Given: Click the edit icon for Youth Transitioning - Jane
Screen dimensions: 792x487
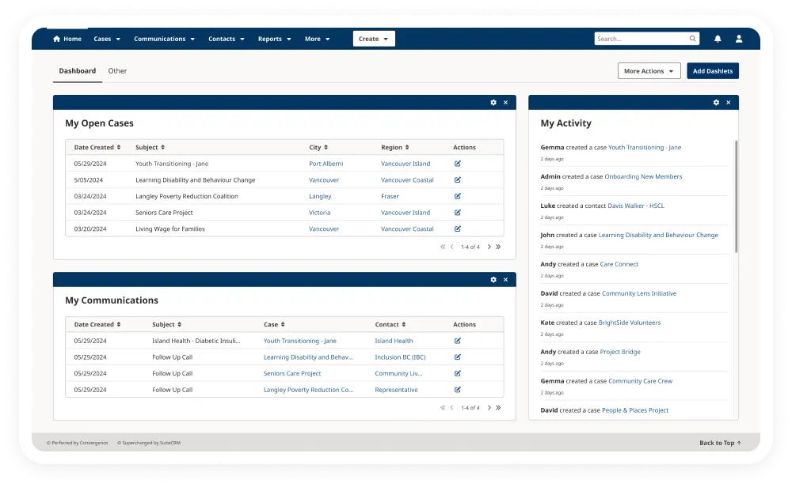Looking at the screenshot, I should (x=457, y=164).
